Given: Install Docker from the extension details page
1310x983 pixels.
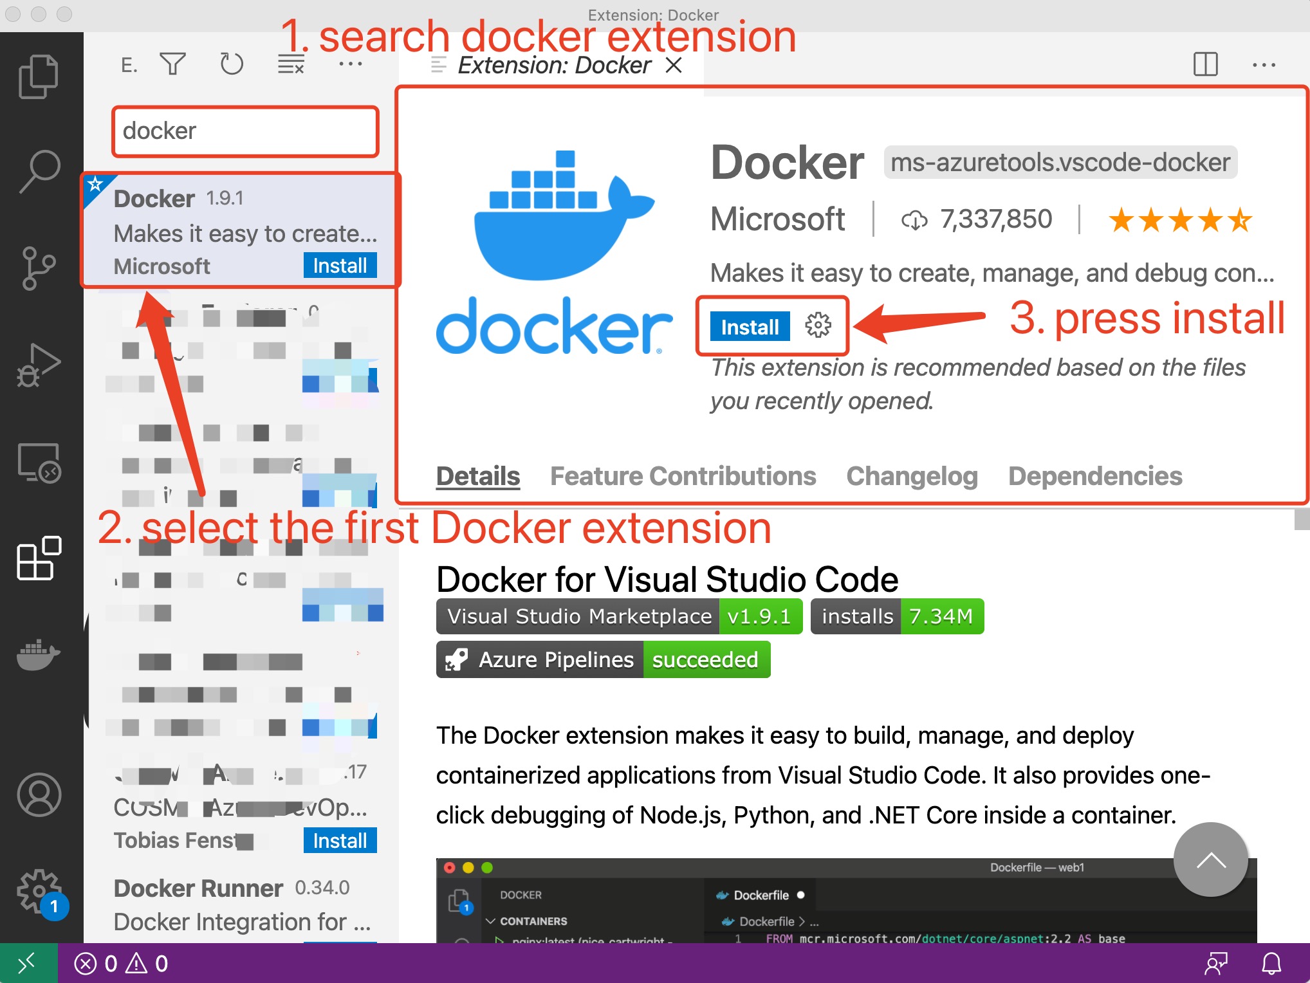Looking at the screenshot, I should pos(750,326).
